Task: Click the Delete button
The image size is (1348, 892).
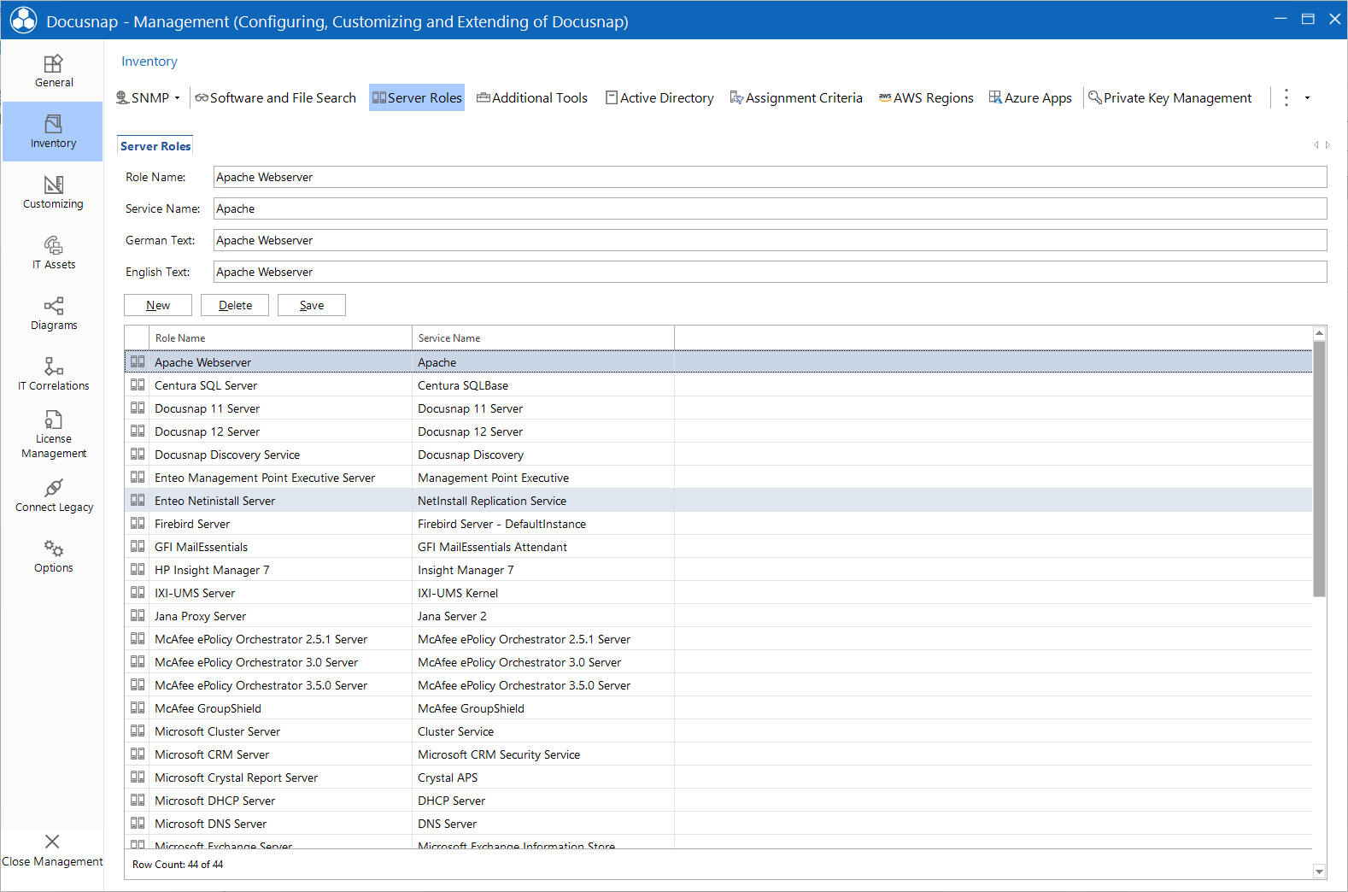Action: (x=235, y=305)
